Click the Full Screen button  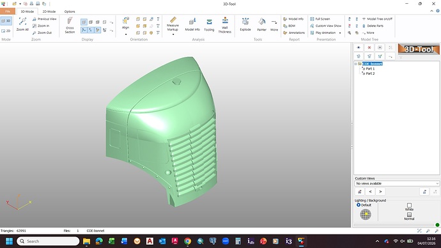(320, 19)
